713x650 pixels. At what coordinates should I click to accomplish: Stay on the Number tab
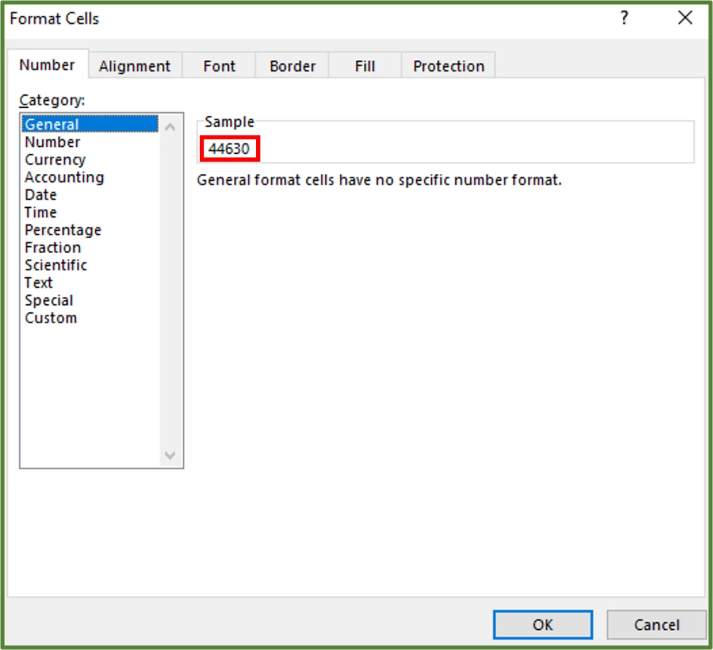pyautogui.click(x=47, y=64)
